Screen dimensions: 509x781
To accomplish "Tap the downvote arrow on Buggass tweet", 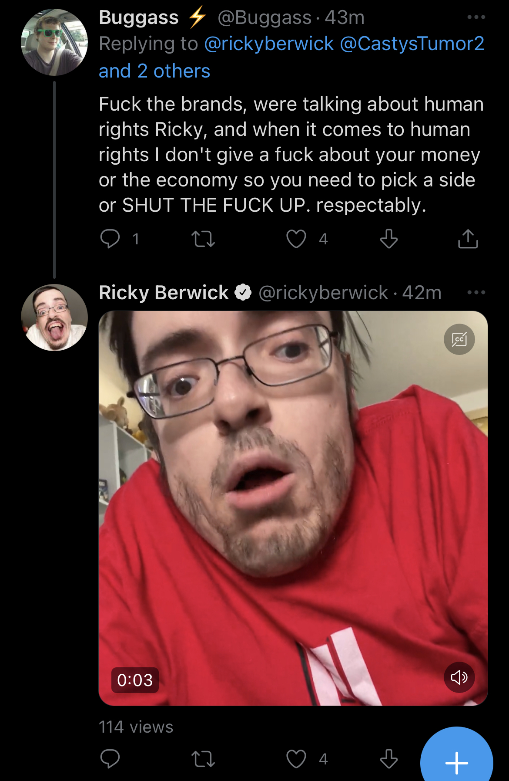I will [389, 239].
